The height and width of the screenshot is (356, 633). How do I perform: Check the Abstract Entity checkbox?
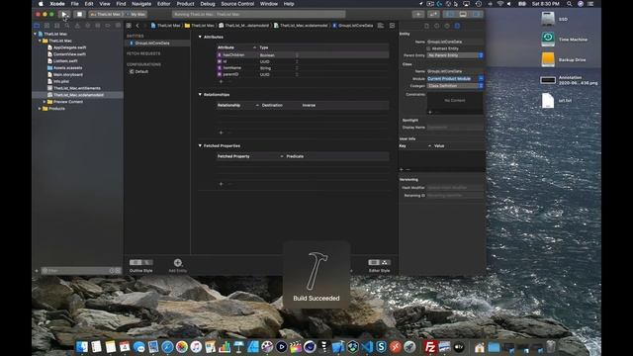pos(428,48)
